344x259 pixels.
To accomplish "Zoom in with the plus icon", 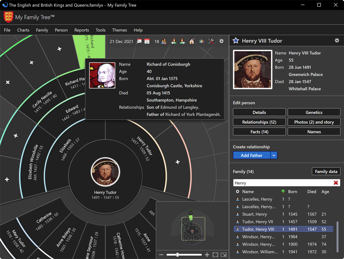I will pyautogui.click(x=207, y=254).
